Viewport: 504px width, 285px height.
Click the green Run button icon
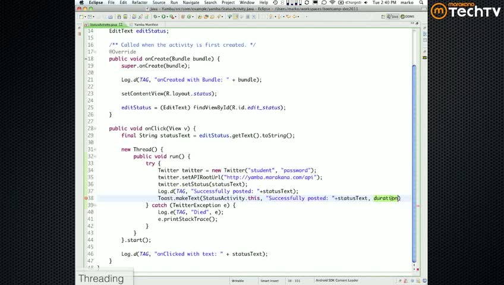tap(163, 17)
